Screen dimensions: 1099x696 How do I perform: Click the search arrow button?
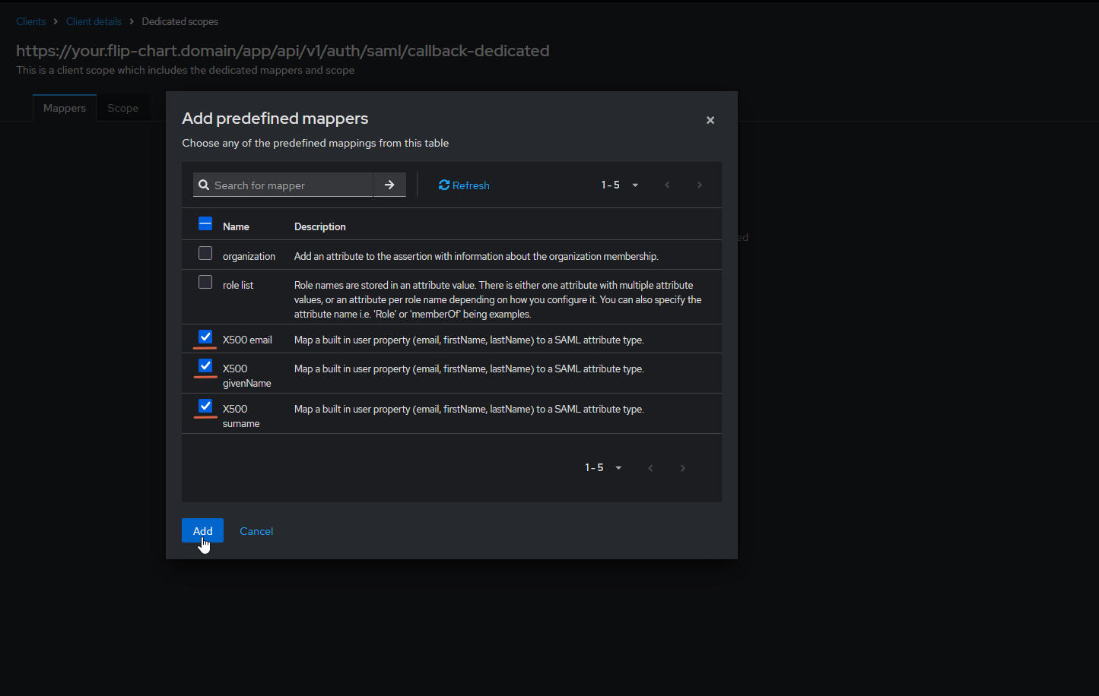[389, 185]
